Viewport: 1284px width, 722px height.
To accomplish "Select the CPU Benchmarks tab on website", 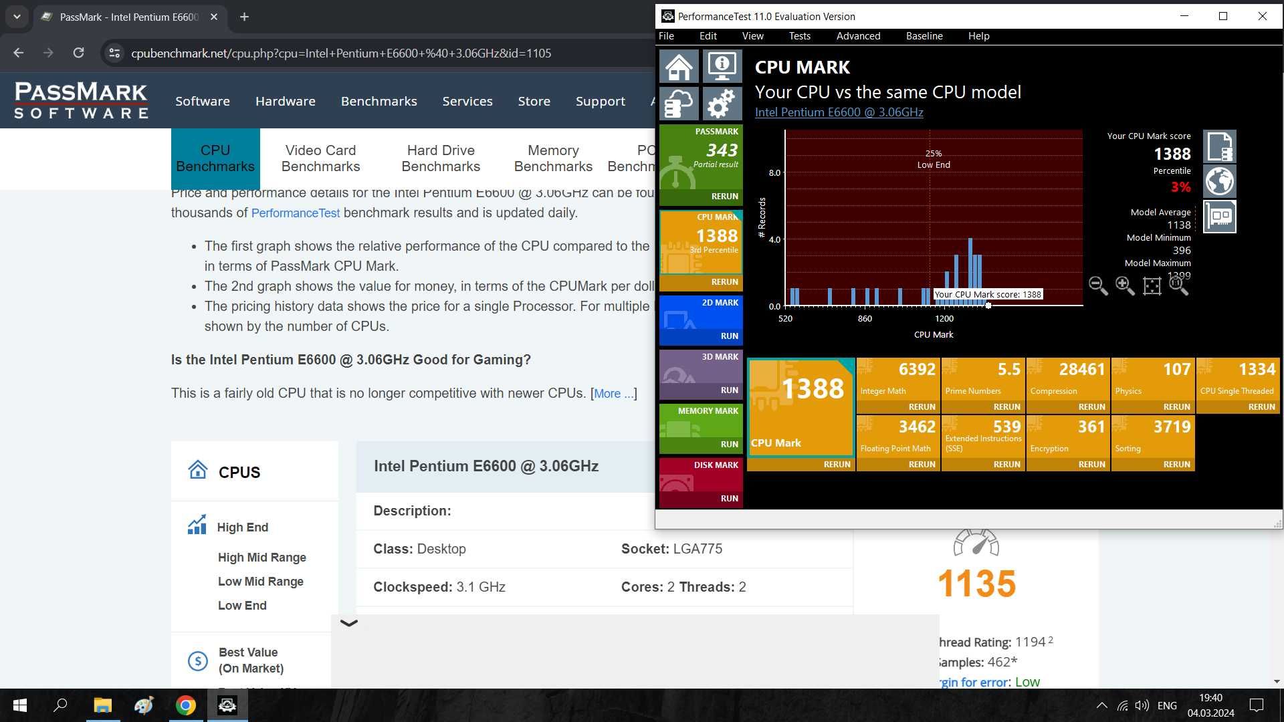I will [215, 158].
